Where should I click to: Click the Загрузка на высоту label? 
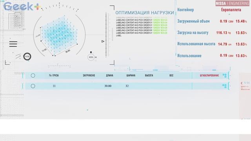(193, 33)
